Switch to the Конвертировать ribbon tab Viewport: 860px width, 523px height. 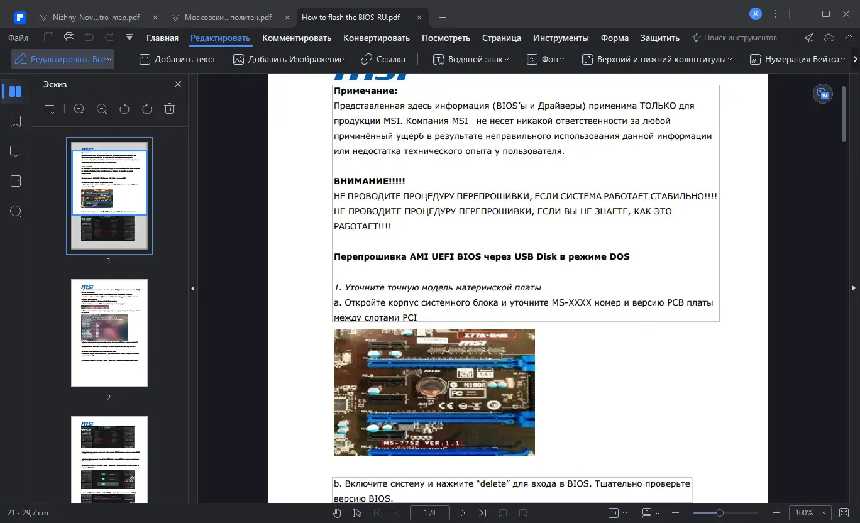click(377, 38)
